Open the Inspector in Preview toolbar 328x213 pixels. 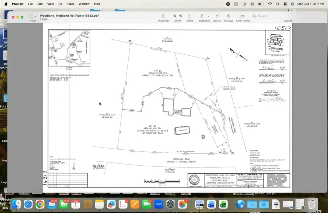point(164,16)
